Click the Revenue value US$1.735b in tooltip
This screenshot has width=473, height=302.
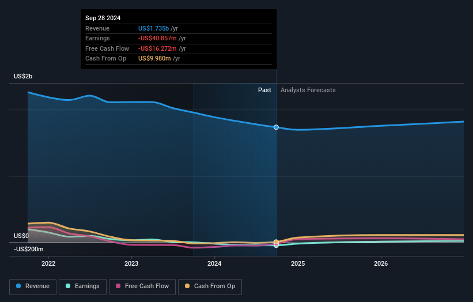[x=153, y=28]
